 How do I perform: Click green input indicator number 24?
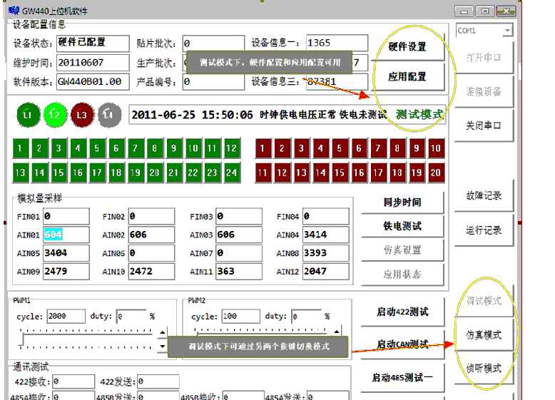click(231, 173)
